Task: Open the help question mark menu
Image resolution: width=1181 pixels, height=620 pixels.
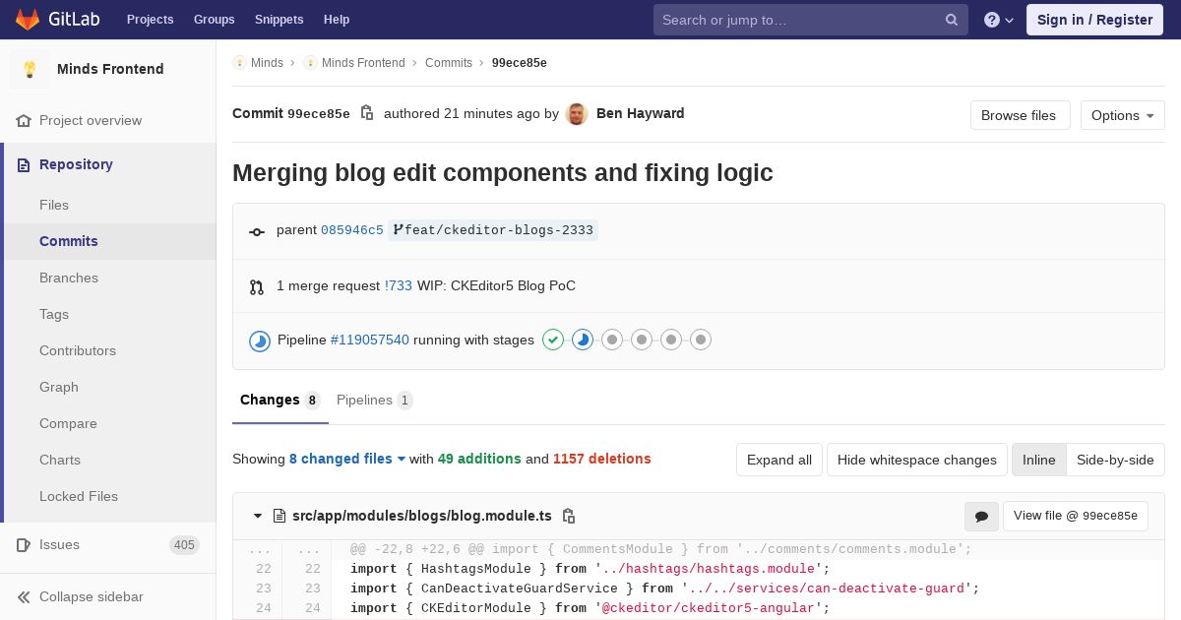Action: click(x=999, y=20)
